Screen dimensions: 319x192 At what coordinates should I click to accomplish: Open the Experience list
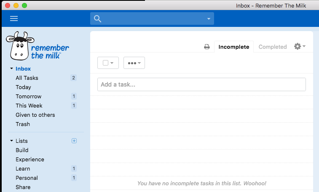[30, 160]
